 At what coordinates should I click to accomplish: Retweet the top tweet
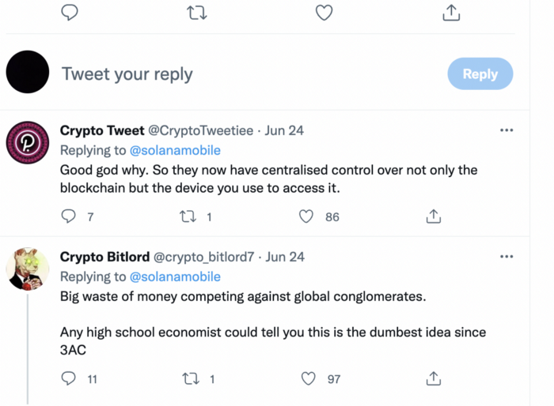point(196,12)
